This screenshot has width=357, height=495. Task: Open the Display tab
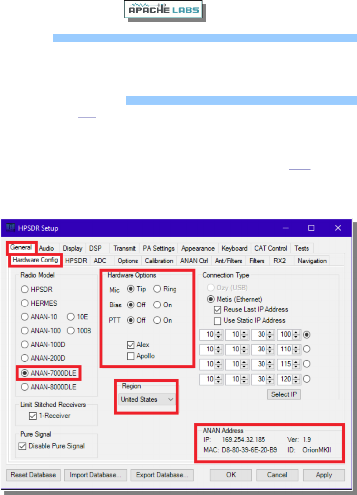coord(73,248)
